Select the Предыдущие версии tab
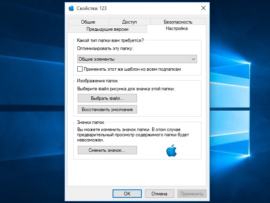270x203 pixels. click(107, 29)
